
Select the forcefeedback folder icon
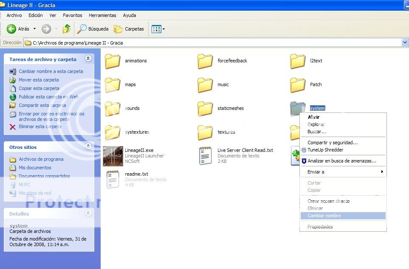click(205, 61)
